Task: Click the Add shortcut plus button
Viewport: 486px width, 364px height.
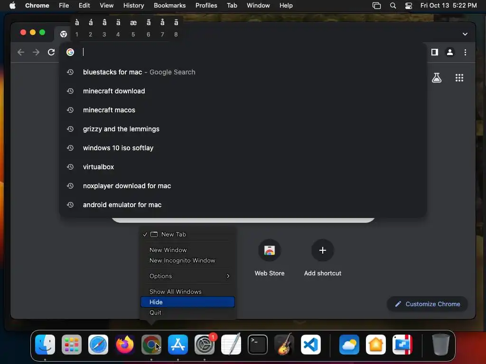Action: coord(322,250)
